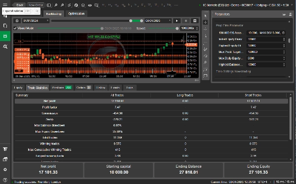Image resolution: width=296 pixels, height=184 pixels.
Task: Open the end date 09/01/2025 dropdown
Action: (158, 21)
